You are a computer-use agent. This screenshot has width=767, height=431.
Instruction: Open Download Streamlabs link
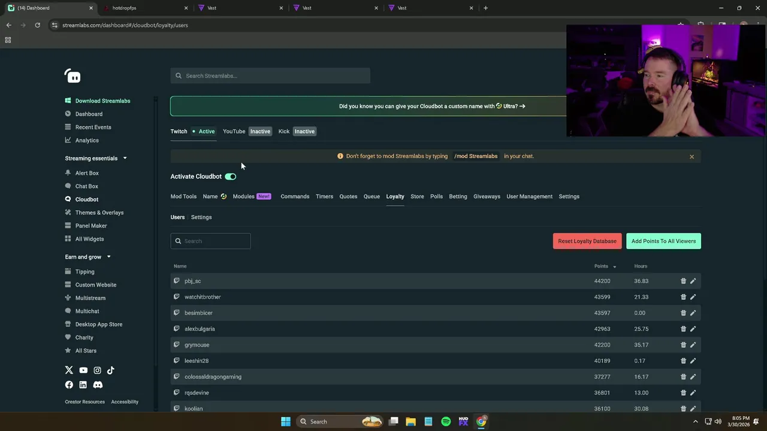[x=102, y=101]
